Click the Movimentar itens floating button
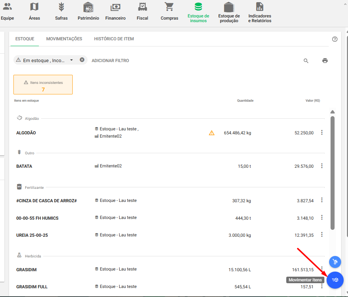 pos(335,280)
